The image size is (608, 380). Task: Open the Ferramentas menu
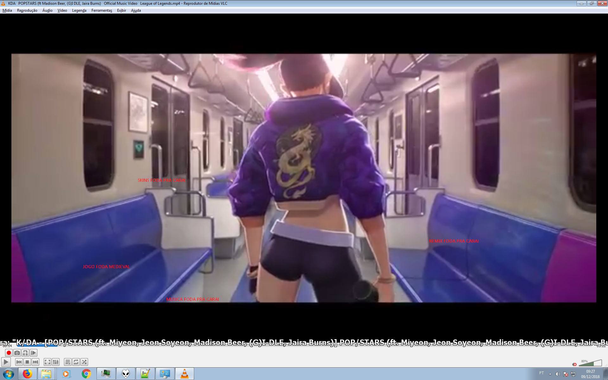(102, 10)
